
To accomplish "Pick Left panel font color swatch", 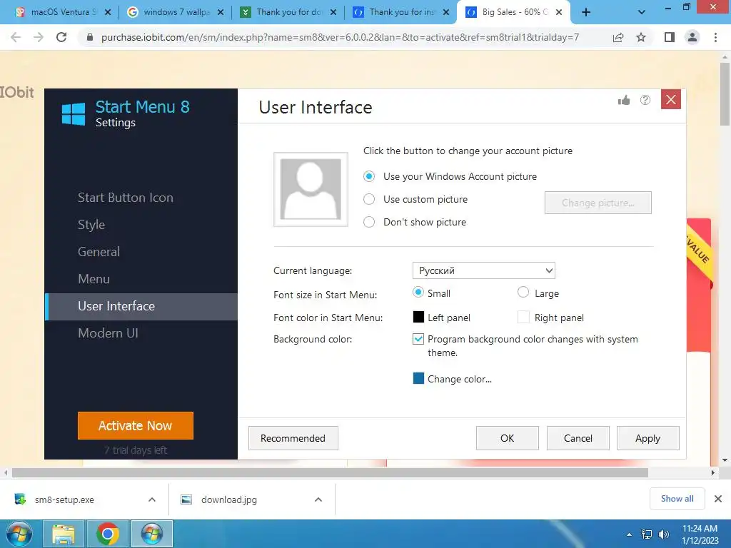I will point(418,318).
